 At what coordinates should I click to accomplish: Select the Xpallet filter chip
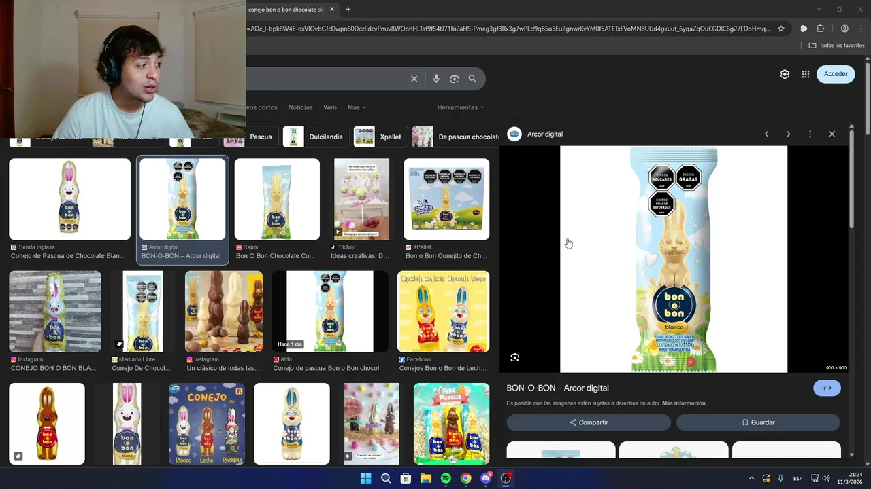(380, 137)
